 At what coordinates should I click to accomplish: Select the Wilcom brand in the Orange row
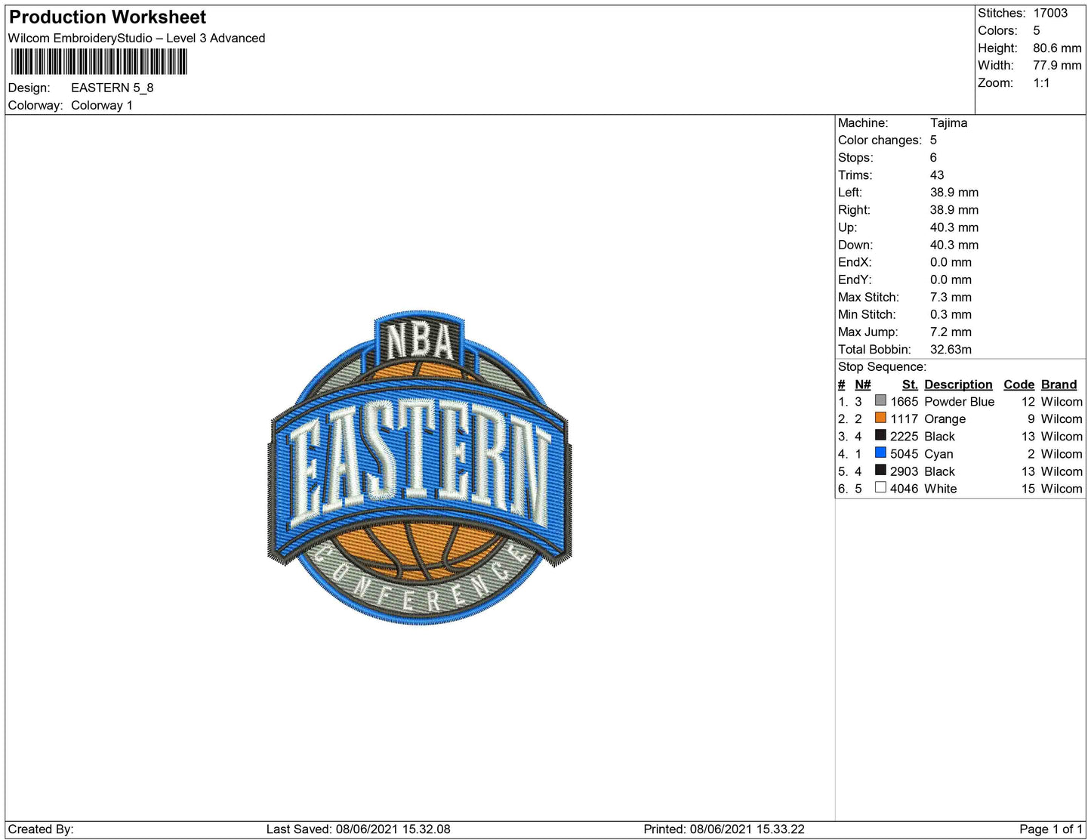coord(1062,418)
